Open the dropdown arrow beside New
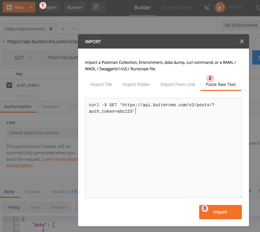 pos(31,7)
